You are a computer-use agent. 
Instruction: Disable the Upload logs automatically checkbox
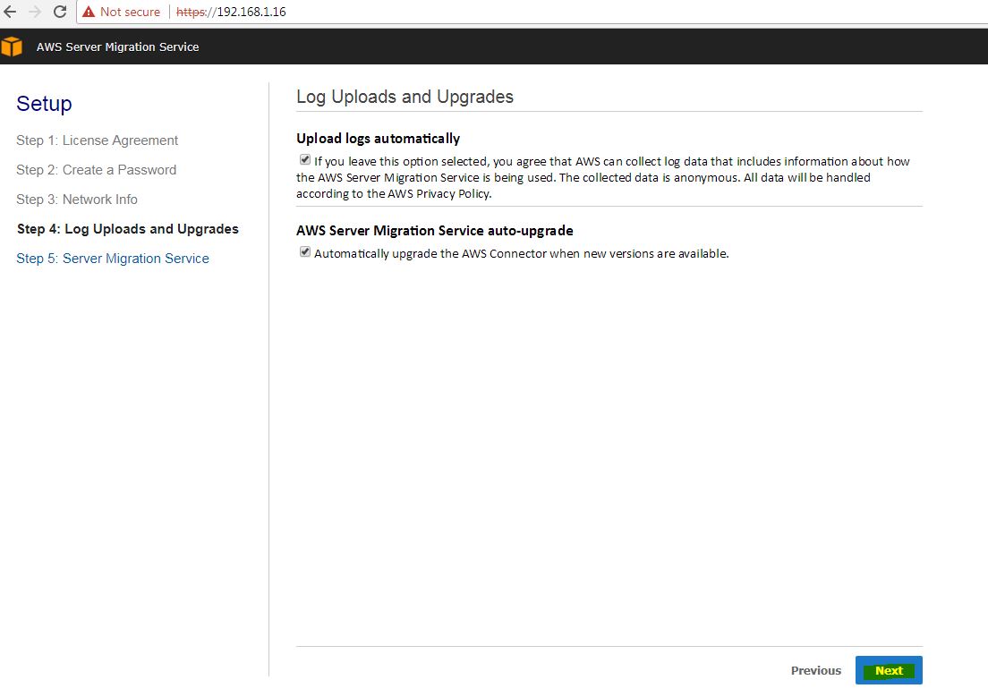(305, 160)
